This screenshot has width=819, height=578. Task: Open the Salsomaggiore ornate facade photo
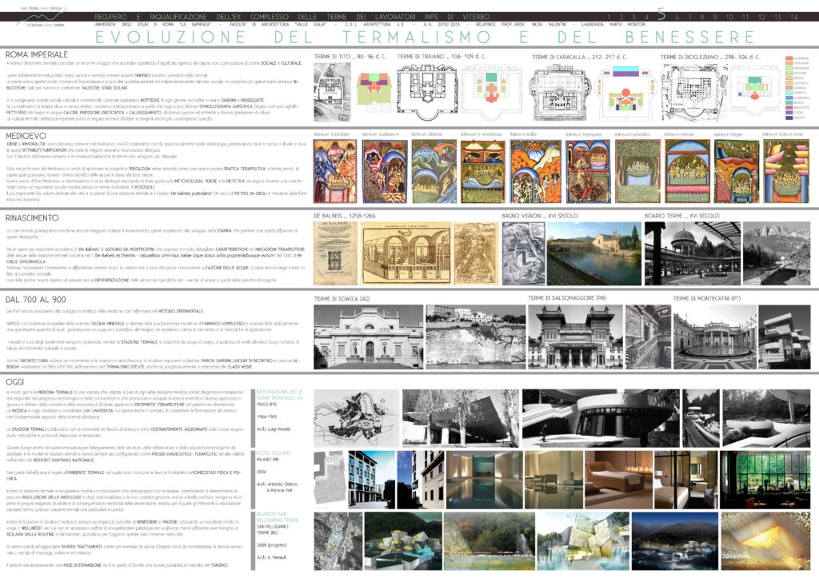tap(575, 337)
